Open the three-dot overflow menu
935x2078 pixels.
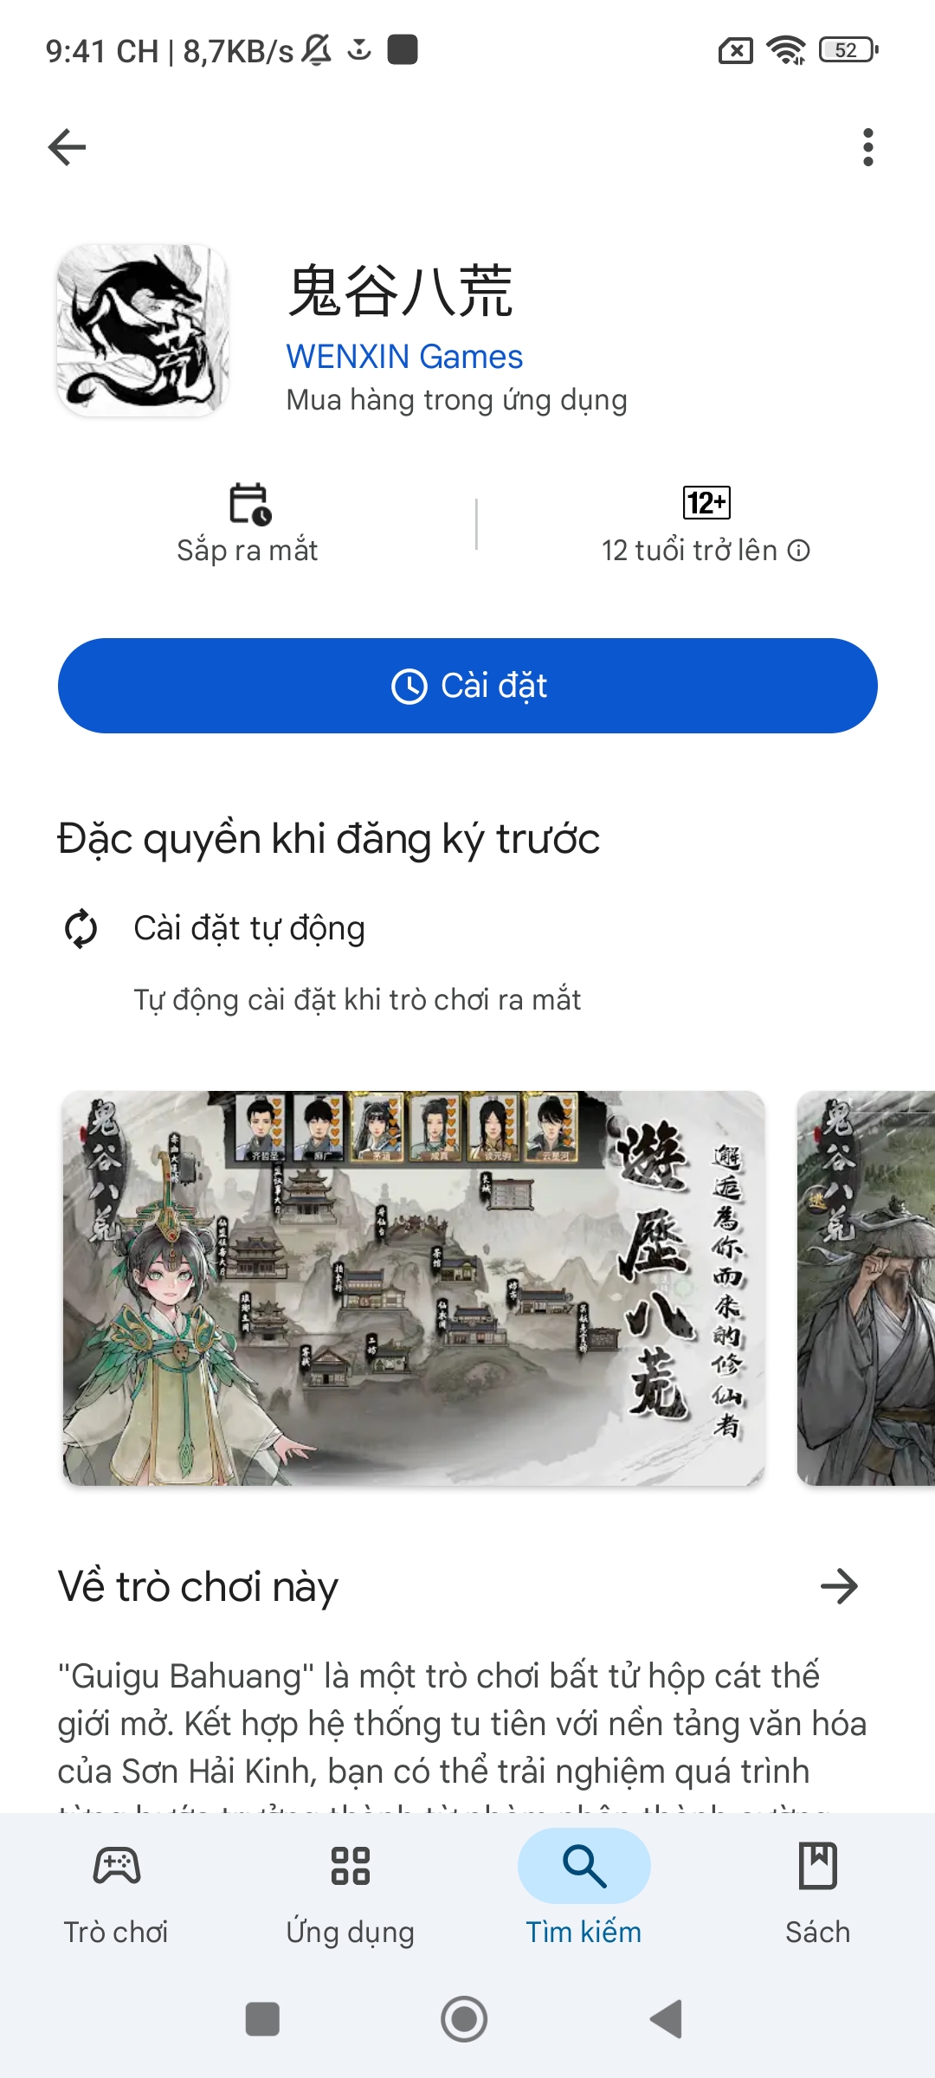coord(867,147)
